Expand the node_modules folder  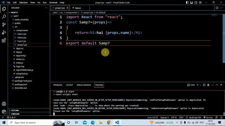pyautogui.click(x=29, y=20)
